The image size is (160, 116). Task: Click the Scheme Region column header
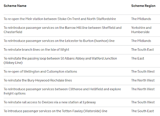143,6
